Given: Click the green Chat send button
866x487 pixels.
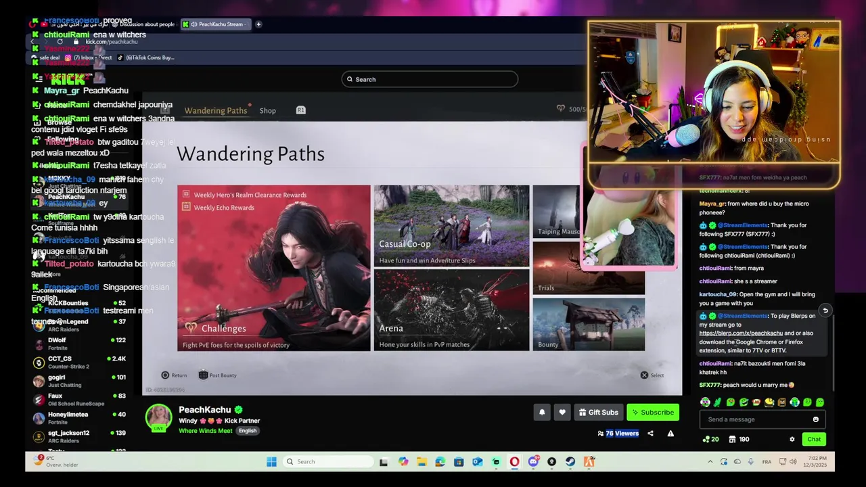Looking at the screenshot, I should [814, 439].
